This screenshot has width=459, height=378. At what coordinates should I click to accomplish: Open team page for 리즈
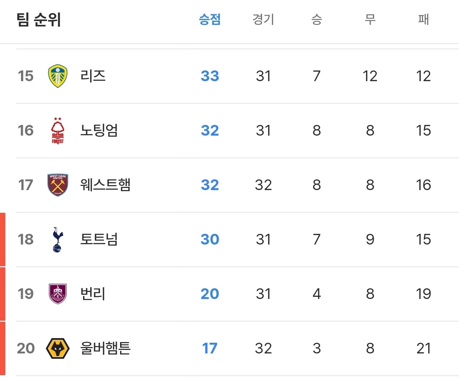93,76
